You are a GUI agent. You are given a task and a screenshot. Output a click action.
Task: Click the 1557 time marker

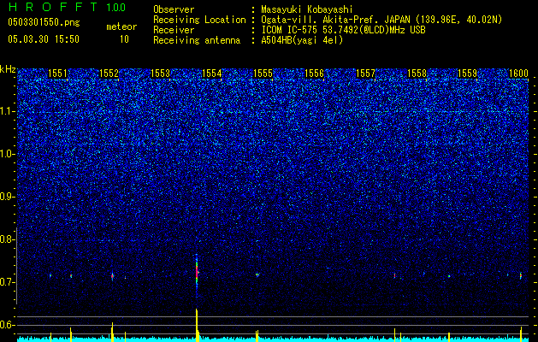click(366, 74)
